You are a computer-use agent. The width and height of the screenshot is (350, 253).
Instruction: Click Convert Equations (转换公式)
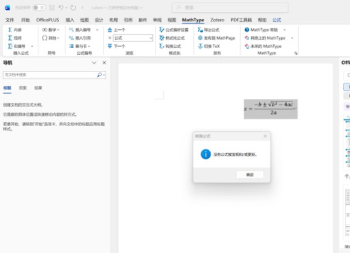point(170,46)
